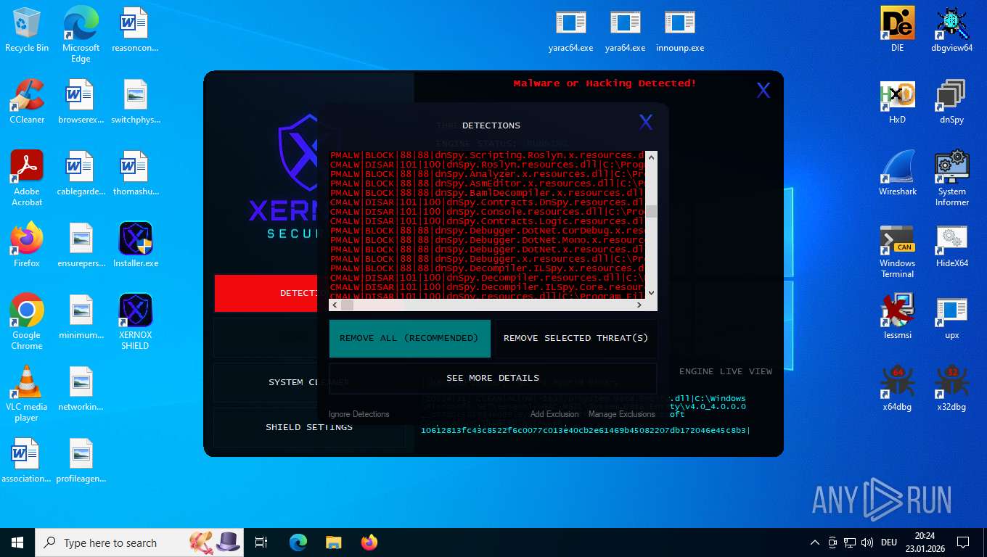This screenshot has width=987, height=557.
Task: Select the dnSpy.BamlDecompiler.x.resources.dll detection row
Action: tap(487, 193)
